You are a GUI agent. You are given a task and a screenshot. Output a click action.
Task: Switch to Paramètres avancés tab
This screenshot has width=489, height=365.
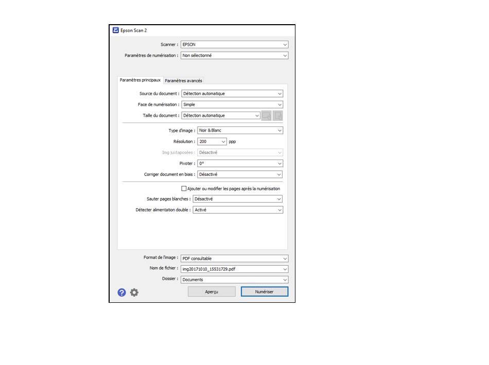click(183, 81)
